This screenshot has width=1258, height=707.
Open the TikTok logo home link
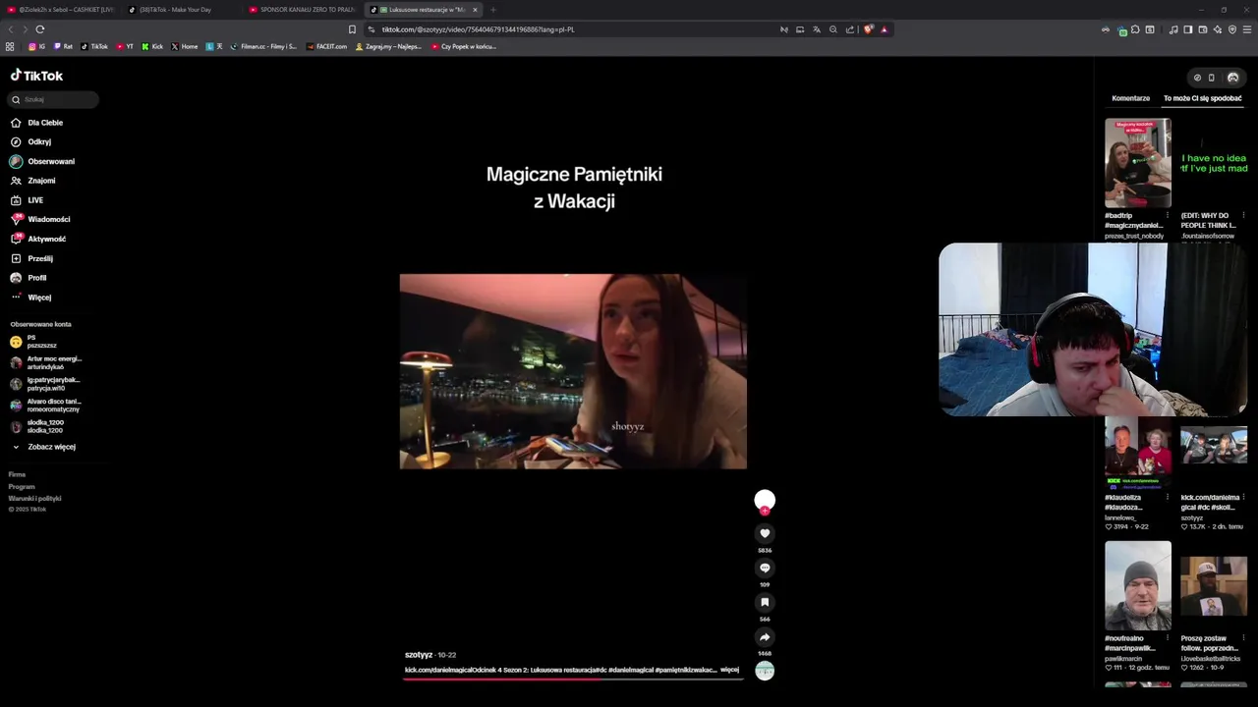click(36, 76)
